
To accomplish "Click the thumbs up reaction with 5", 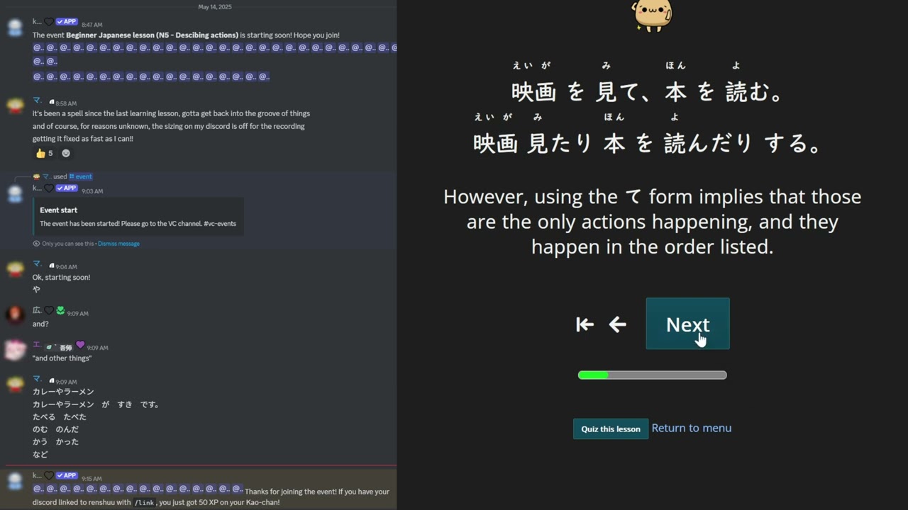I will pos(44,153).
